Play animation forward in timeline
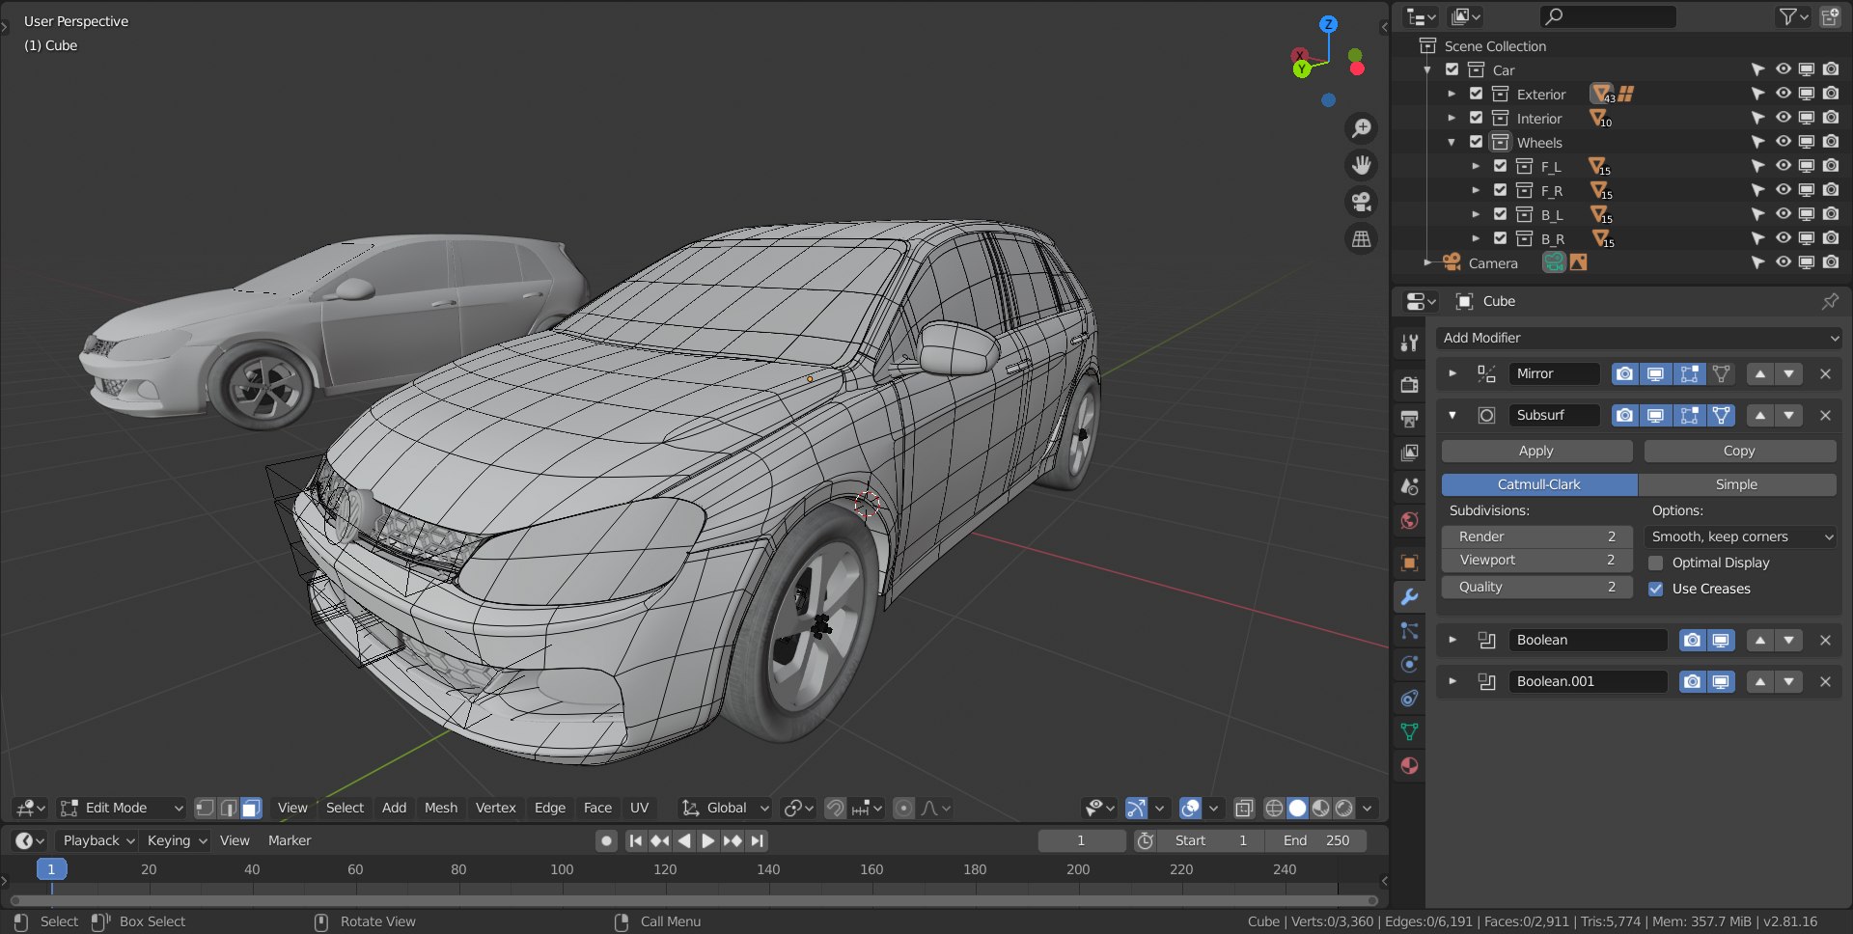The image size is (1853, 934). 707,840
